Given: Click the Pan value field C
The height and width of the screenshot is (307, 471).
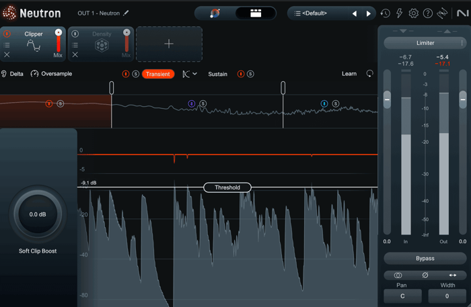Looking at the screenshot, I should (x=402, y=296).
